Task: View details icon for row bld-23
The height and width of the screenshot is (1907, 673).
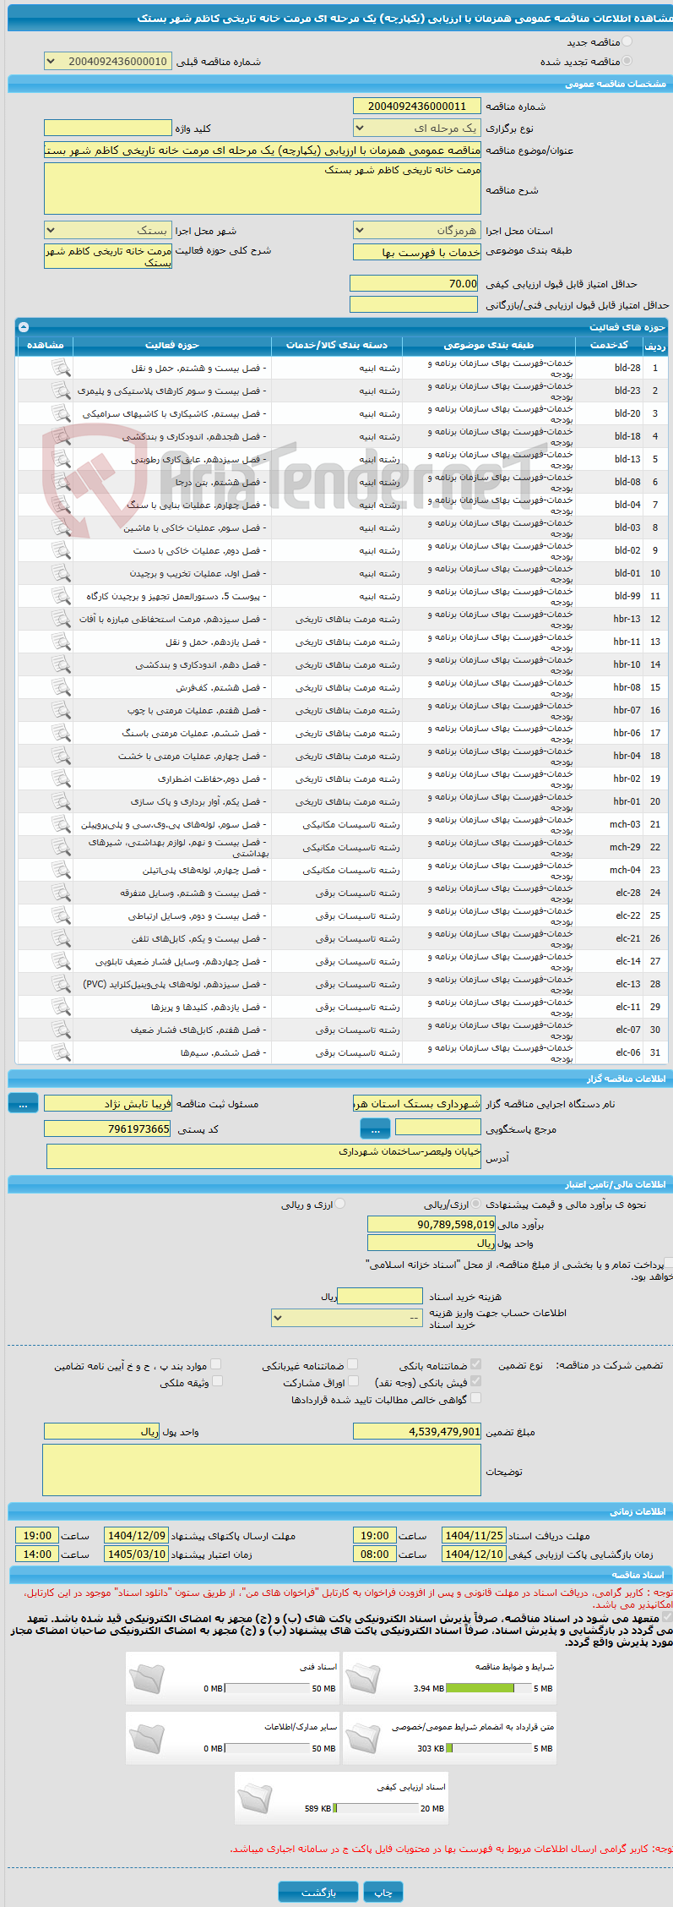Action: click(60, 391)
